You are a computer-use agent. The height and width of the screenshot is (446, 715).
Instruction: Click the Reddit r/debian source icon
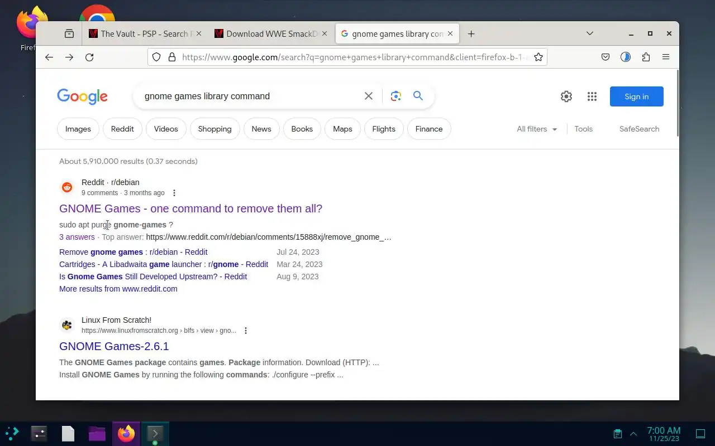[67, 187]
